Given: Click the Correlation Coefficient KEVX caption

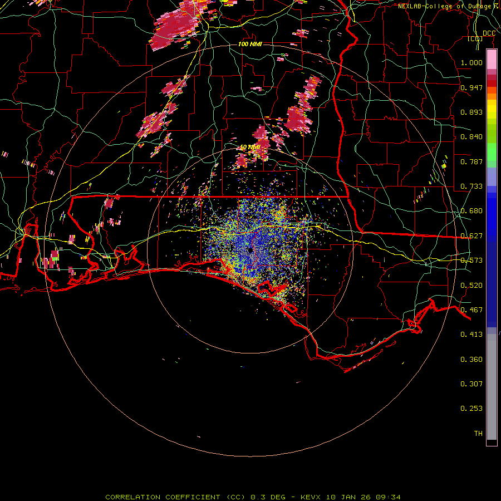Looking at the screenshot, I should point(253,497).
